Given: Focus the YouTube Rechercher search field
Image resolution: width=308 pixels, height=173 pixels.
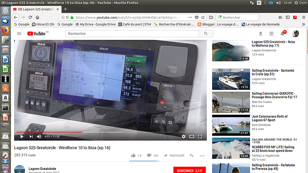Looking at the screenshot, I should [x=132, y=34].
